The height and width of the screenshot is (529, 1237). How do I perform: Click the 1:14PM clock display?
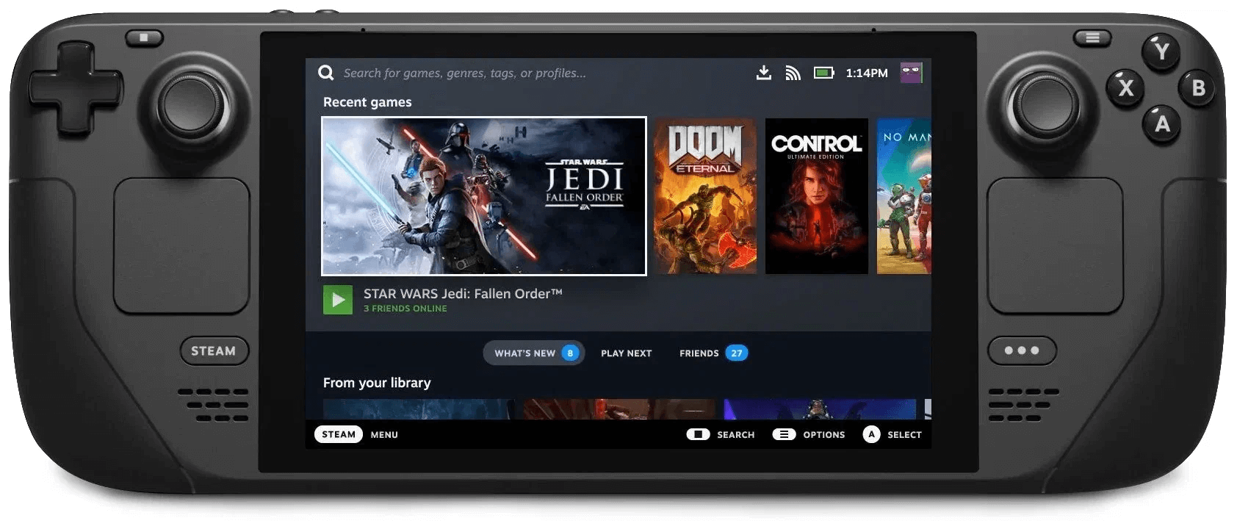pos(867,73)
